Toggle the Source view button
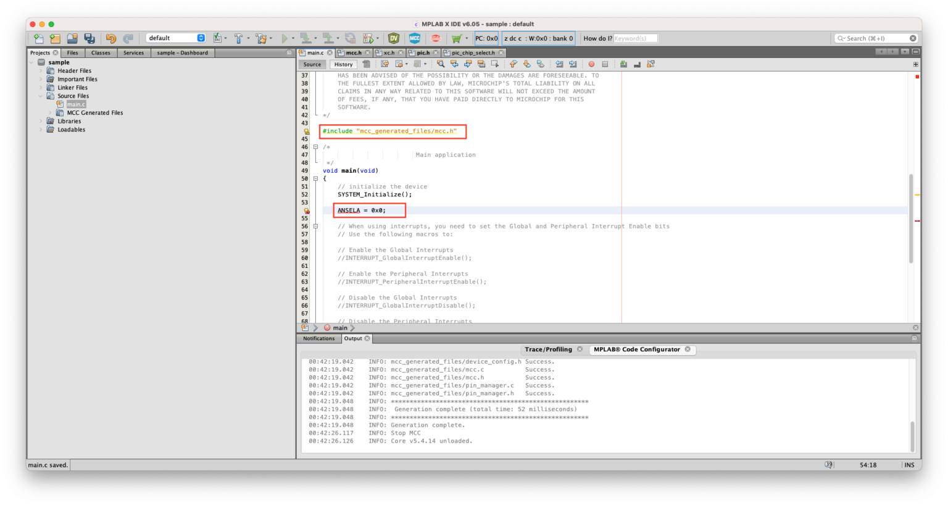Image resolution: width=948 pixels, height=505 pixels. [312, 64]
